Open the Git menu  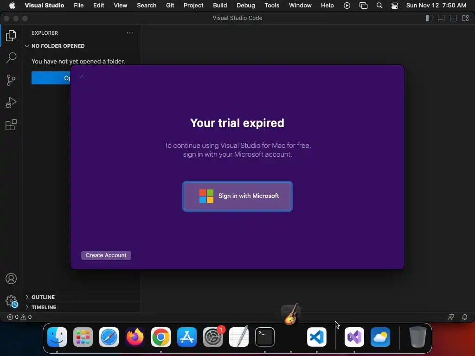(170, 6)
